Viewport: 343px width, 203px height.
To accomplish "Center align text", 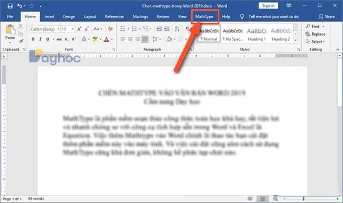I will (130, 39).
